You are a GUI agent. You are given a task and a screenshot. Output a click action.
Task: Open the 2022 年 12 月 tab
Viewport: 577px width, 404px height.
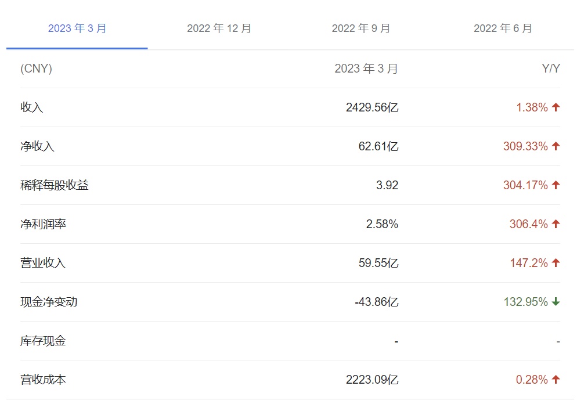pos(219,28)
